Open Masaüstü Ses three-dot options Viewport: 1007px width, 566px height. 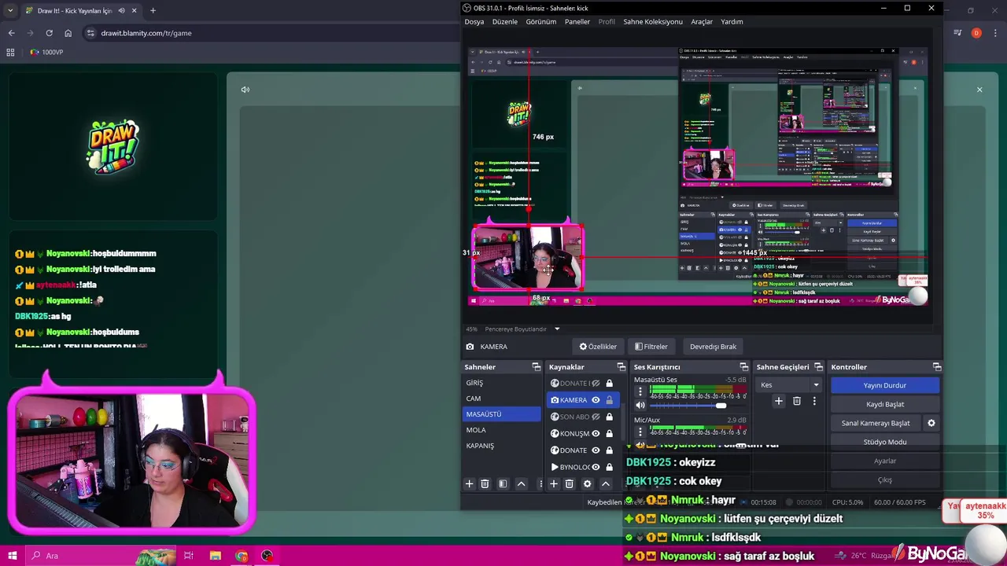point(640,391)
